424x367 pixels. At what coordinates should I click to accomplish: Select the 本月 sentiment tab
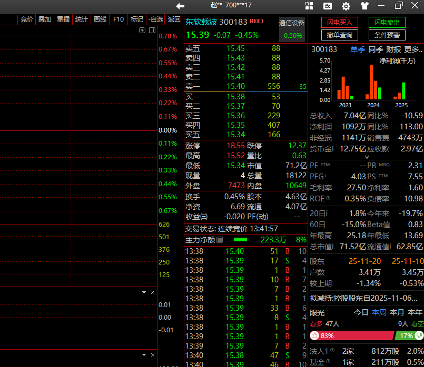[397, 312]
